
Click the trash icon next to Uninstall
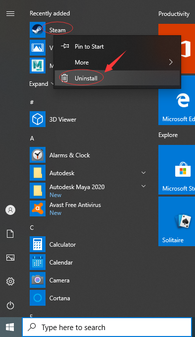pos(64,78)
